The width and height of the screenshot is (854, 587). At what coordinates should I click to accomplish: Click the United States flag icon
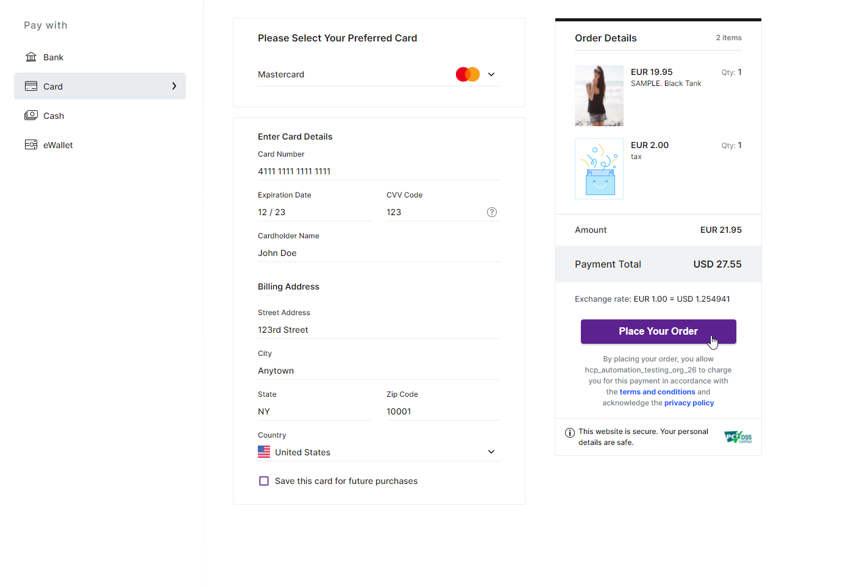pyautogui.click(x=264, y=452)
